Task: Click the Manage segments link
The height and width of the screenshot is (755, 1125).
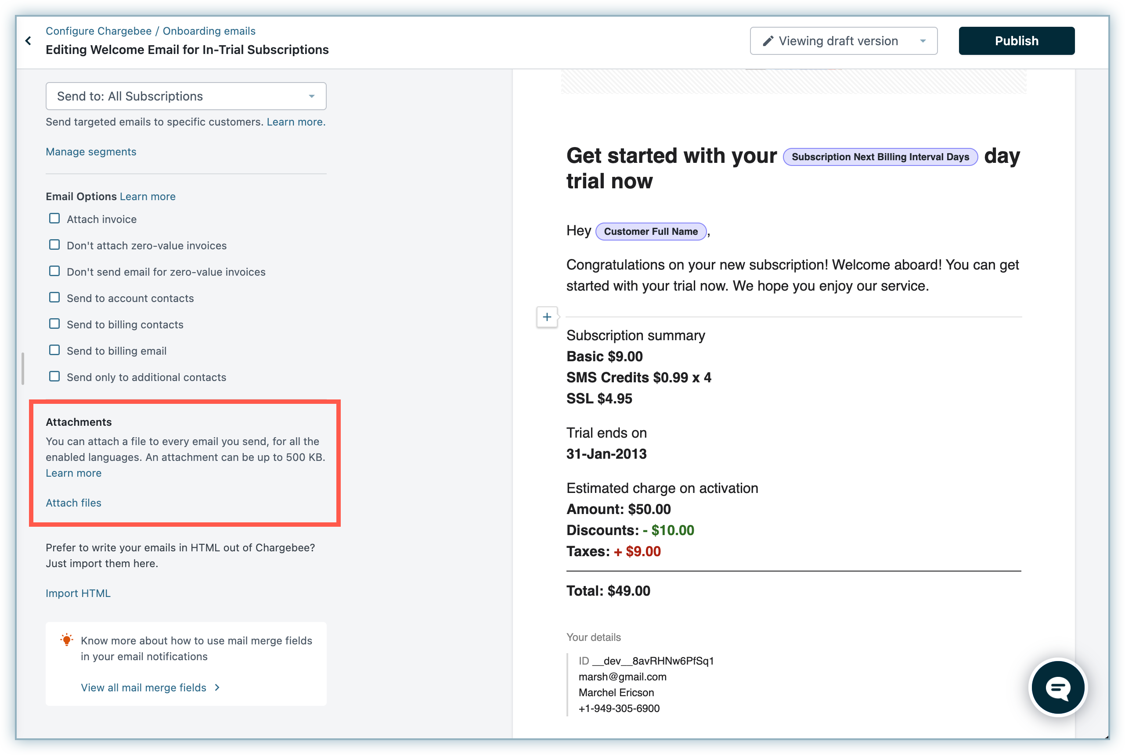Action: [90, 152]
